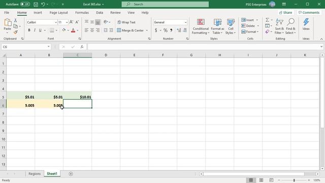
Task: Click the Format cells button
Action: tap(250, 32)
